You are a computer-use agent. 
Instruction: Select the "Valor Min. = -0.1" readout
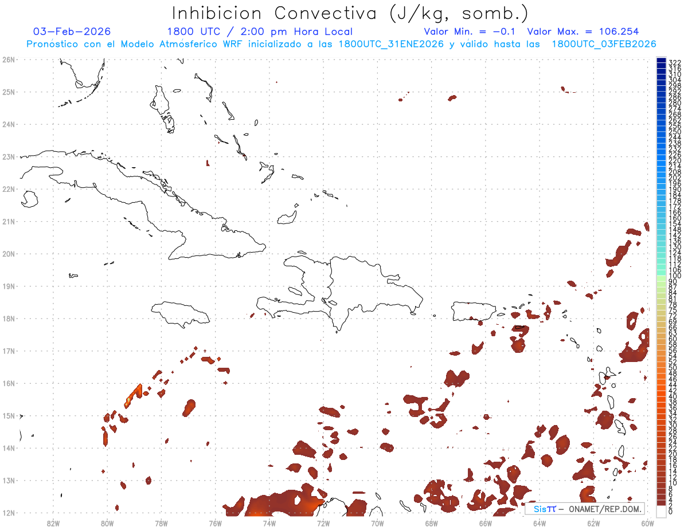(471, 32)
